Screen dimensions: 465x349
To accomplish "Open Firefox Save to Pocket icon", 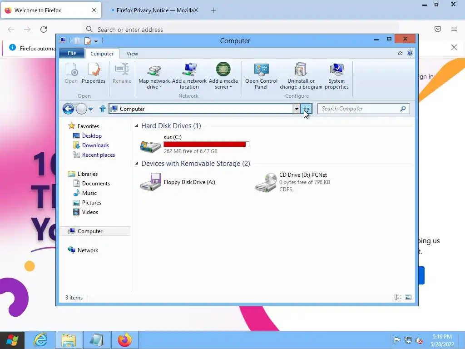I will [x=437, y=29].
